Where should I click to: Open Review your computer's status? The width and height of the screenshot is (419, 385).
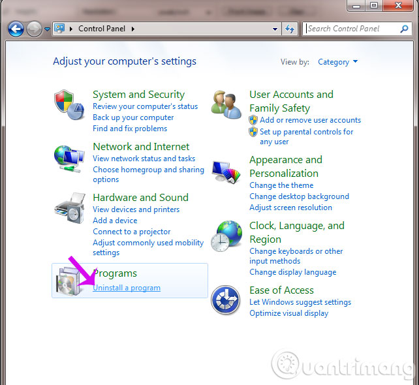click(x=145, y=106)
